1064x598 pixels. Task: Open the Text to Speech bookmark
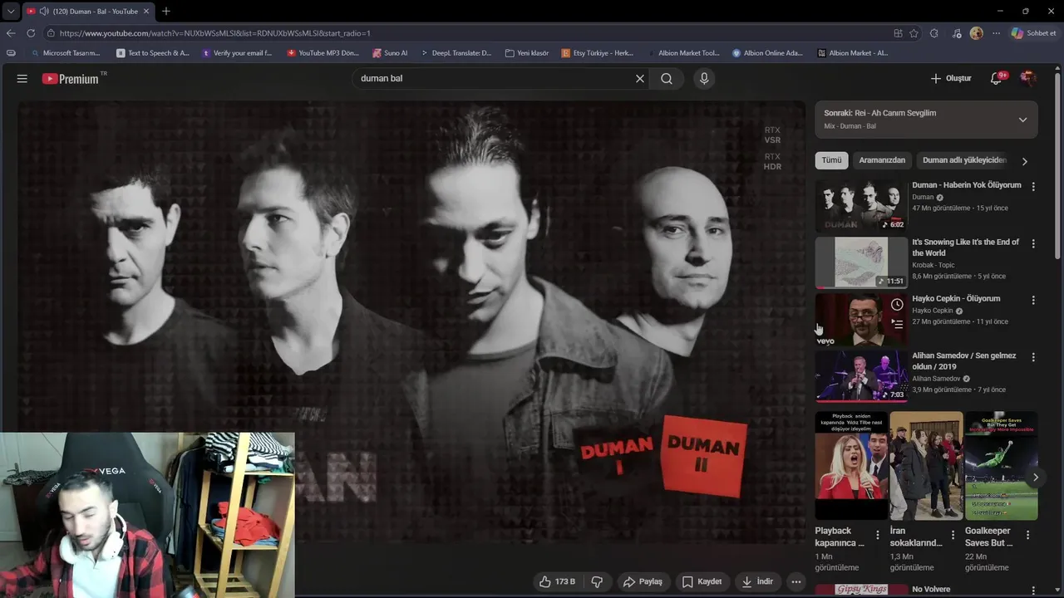(x=153, y=53)
